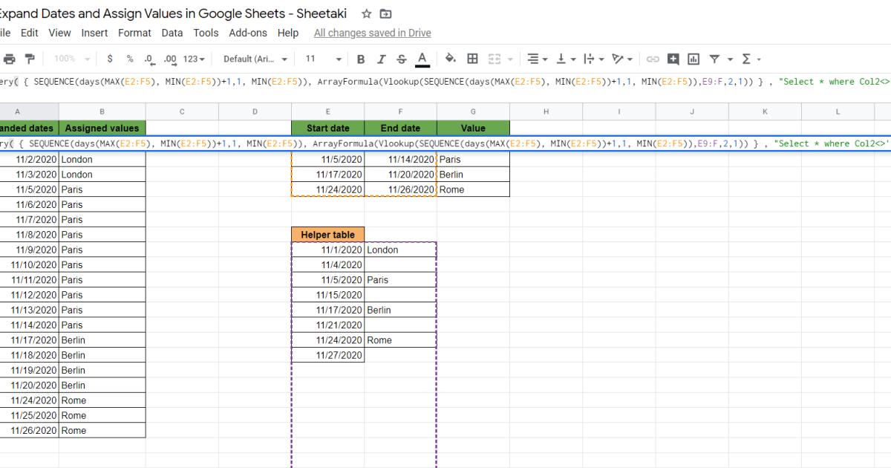Click the All changes saved link
The image size is (891, 468).
coord(371,33)
